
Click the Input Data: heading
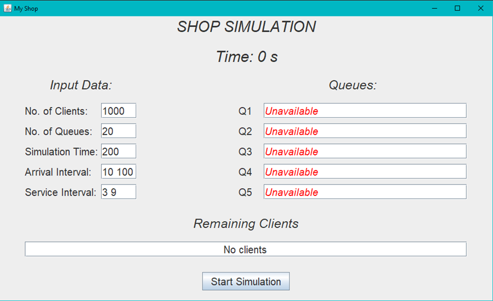click(81, 85)
